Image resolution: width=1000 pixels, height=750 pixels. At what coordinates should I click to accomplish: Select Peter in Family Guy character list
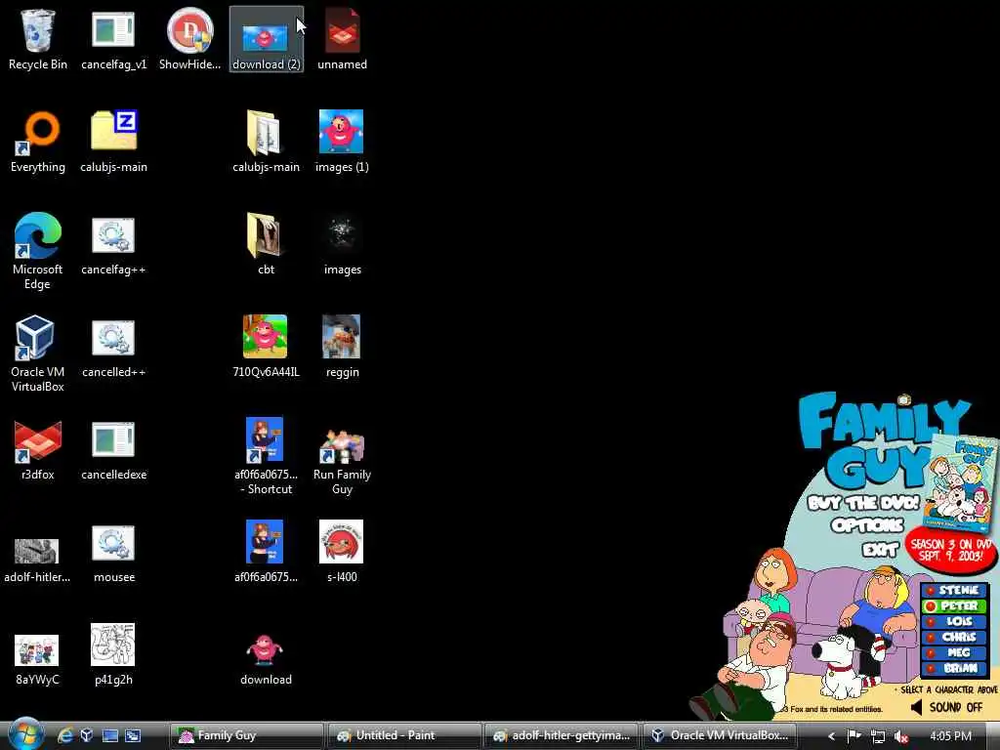pos(953,605)
